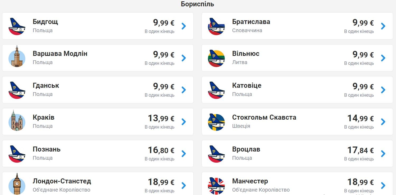396x195 pixels.
Task: Select the Вільнюс destination name
Action: click(x=246, y=54)
